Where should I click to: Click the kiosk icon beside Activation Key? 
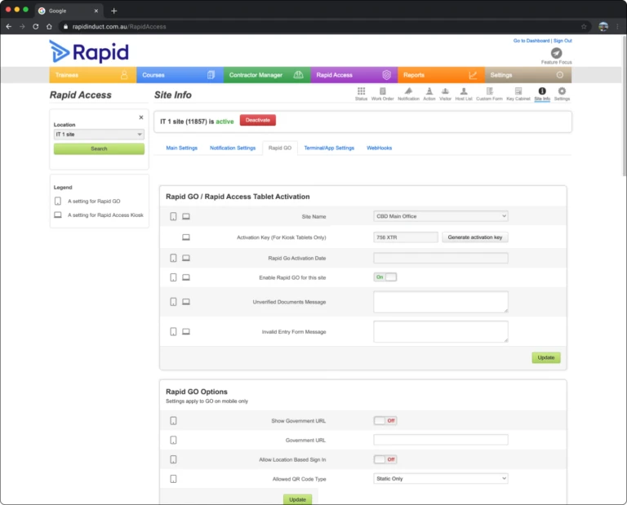tap(186, 237)
